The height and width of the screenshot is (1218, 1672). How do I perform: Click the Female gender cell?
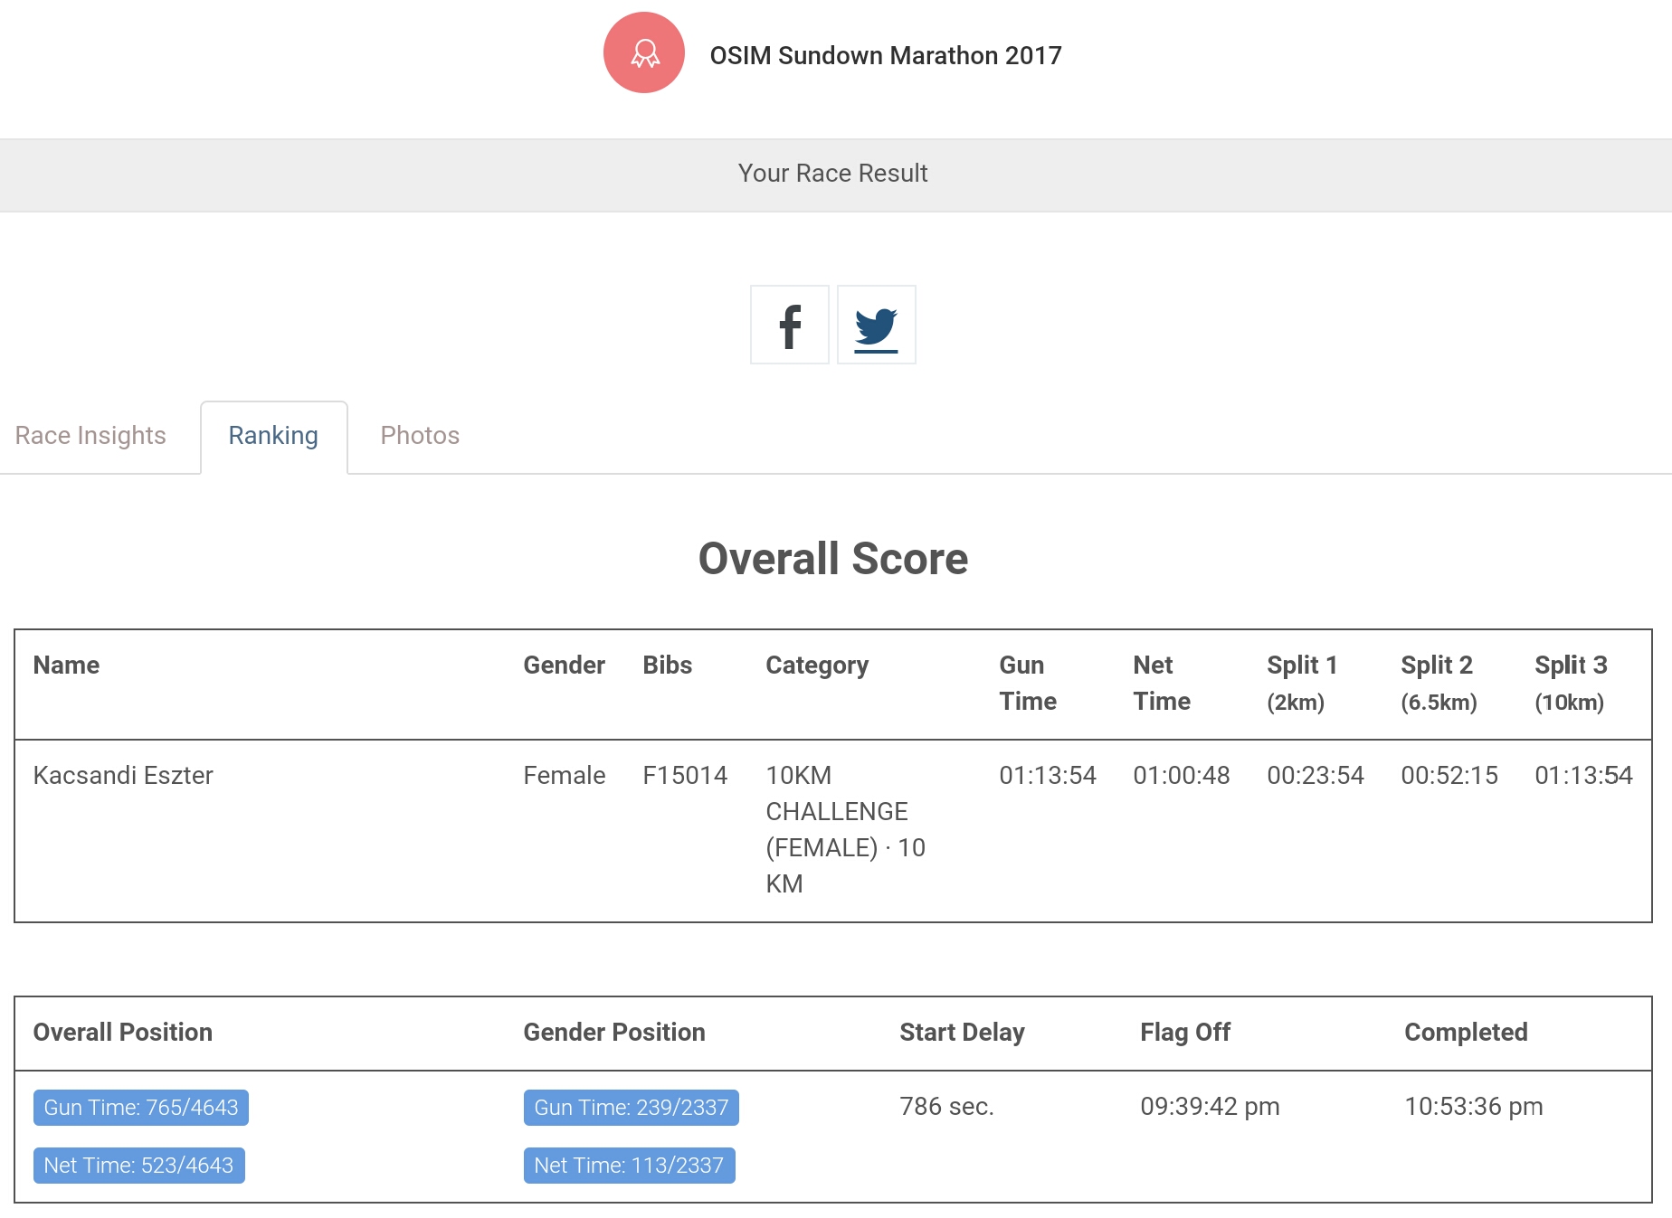click(565, 776)
